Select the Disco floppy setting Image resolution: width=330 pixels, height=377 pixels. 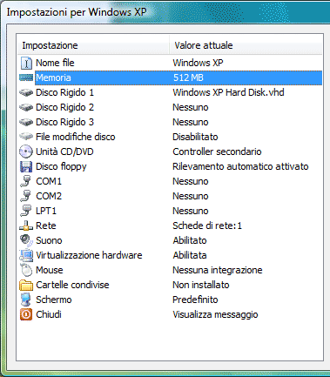pyautogui.click(x=61, y=166)
